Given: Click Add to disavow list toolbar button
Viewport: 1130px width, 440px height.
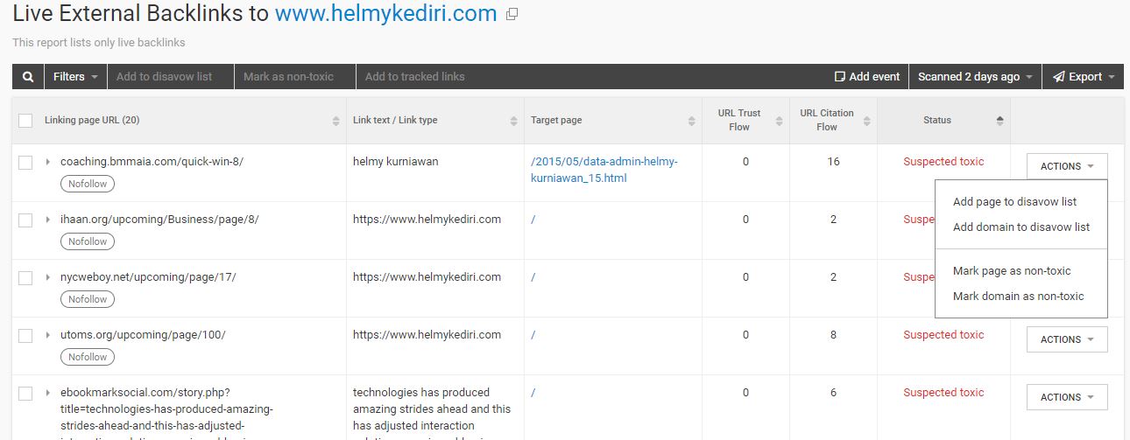Looking at the screenshot, I should coord(165,77).
